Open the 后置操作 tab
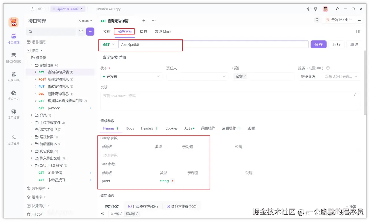 [231, 128]
